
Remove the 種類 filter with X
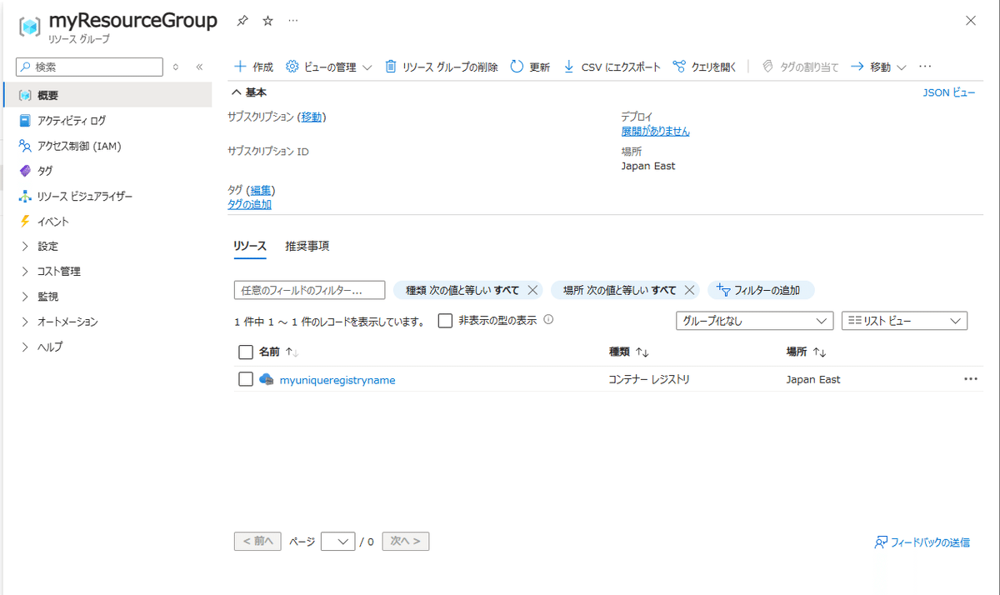532,290
